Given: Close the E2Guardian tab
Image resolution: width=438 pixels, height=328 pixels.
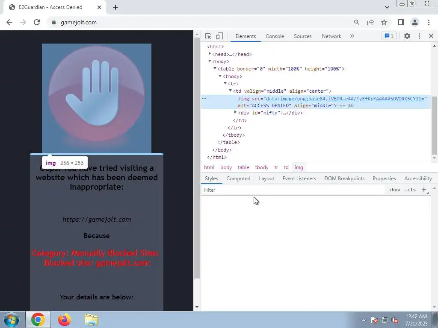Looking at the screenshot, I should (x=99, y=7).
